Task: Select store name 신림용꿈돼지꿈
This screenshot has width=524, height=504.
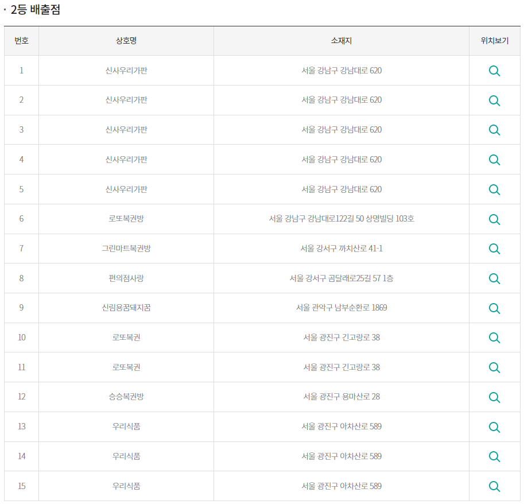Action: point(126,308)
